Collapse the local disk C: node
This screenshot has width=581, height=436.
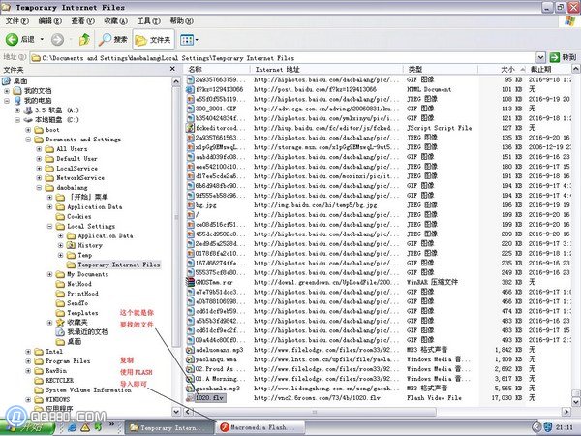[x=17, y=120]
